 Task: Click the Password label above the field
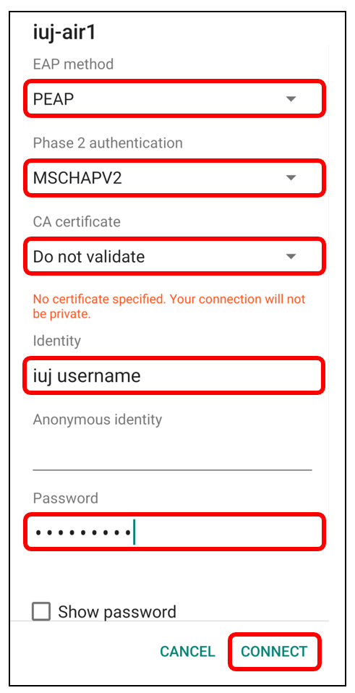click(65, 498)
